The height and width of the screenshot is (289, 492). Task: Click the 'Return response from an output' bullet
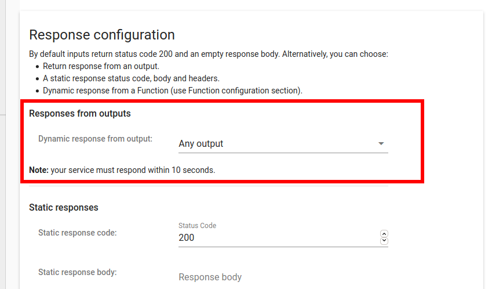pos(101,66)
